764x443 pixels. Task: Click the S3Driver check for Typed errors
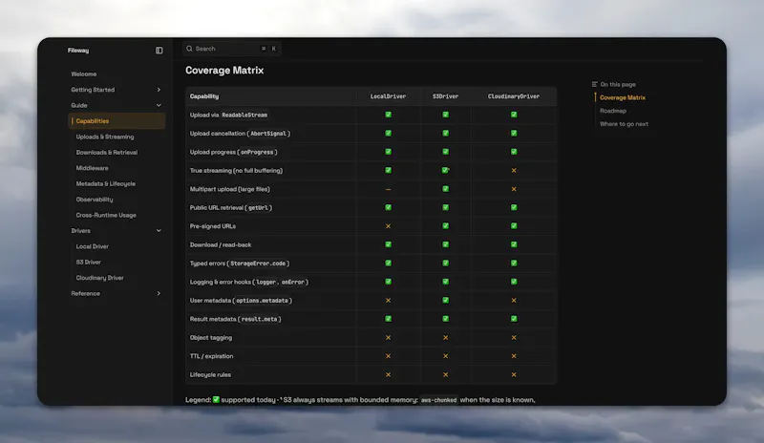click(x=445, y=263)
